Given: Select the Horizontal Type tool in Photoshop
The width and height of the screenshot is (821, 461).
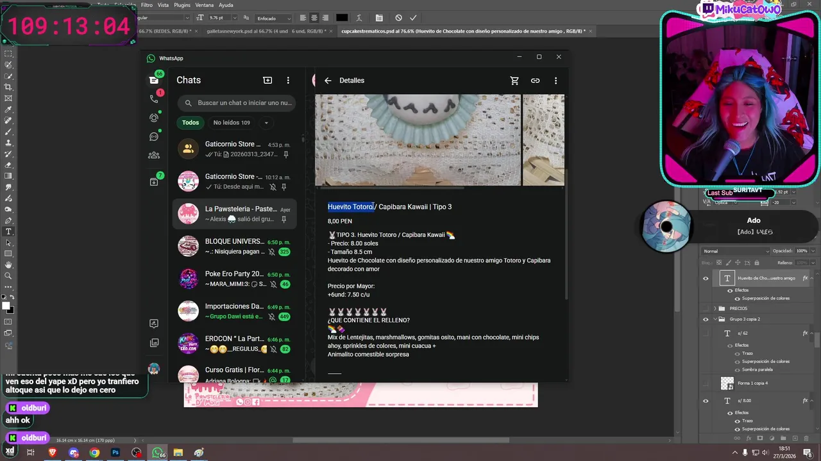Looking at the screenshot, I should 8,231.
